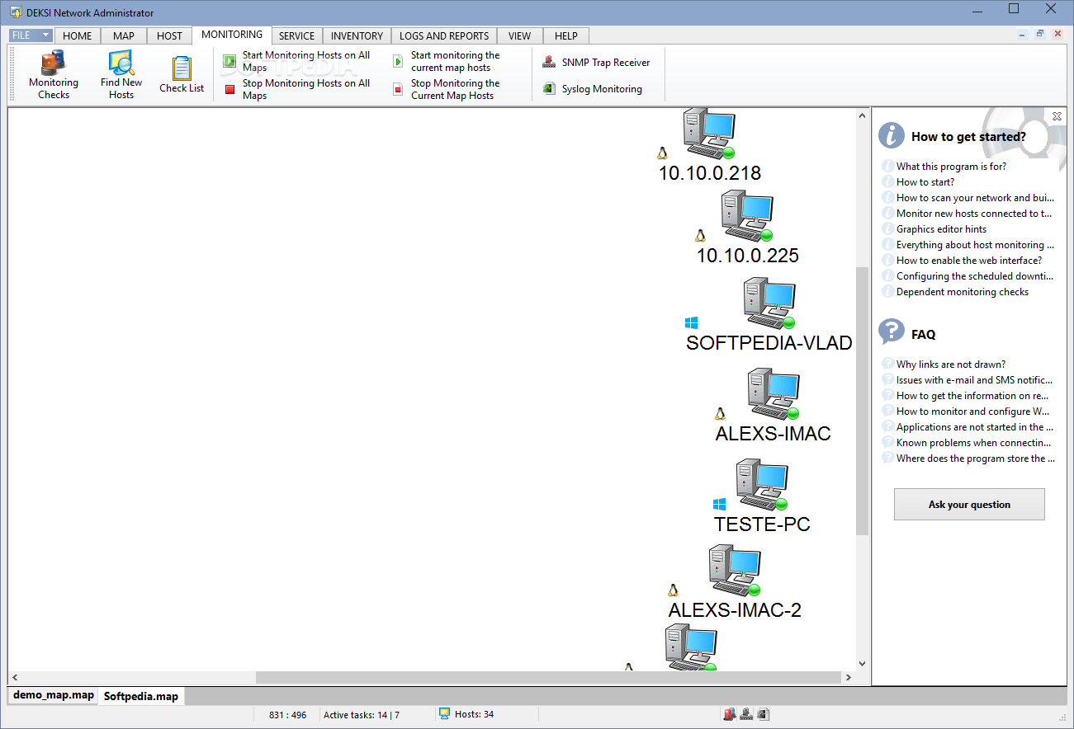Click the Linux penguin icon beside 10.10.0.218
This screenshot has width=1074, height=729.
click(x=662, y=153)
